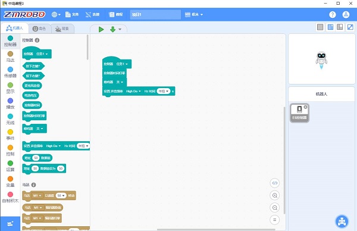The width and height of the screenshot is (357, 231).
Task: Run the program with green play icon
Action: [101, 29]
